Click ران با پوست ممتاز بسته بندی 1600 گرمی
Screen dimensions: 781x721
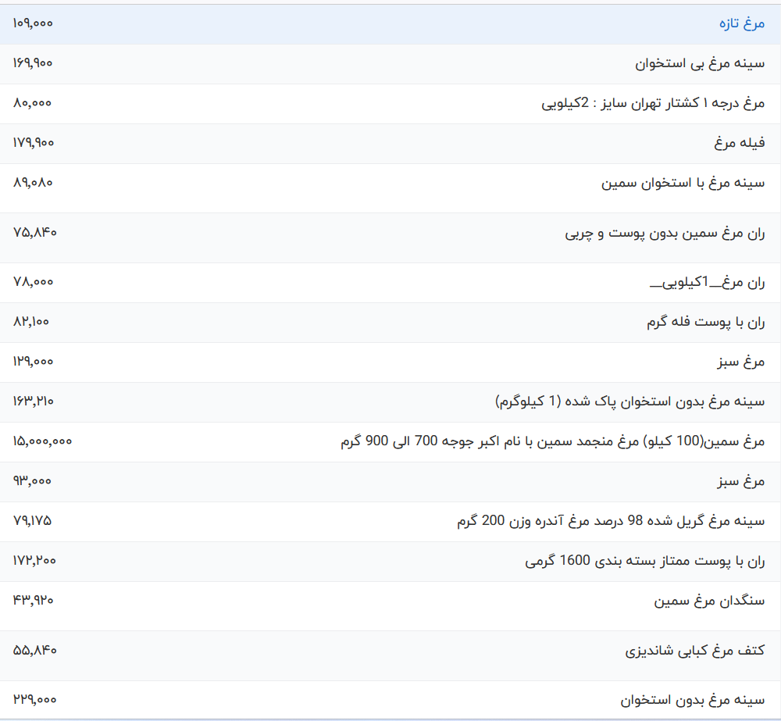(644, 561)
